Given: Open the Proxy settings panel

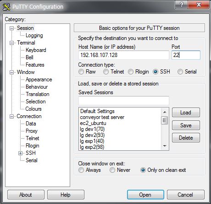Looking at the screenshot, I should tap(32, 131).
